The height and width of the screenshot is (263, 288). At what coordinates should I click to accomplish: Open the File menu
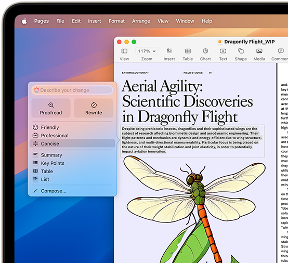point(60,21)
